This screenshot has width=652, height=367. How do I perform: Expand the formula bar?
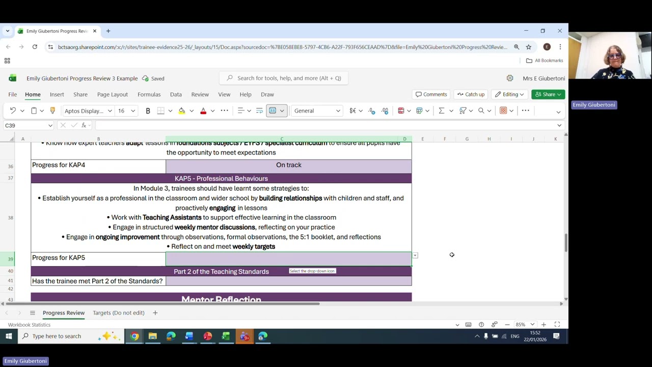tap(559, 125)
